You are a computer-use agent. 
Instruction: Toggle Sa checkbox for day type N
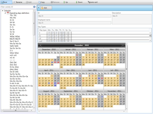66,36
